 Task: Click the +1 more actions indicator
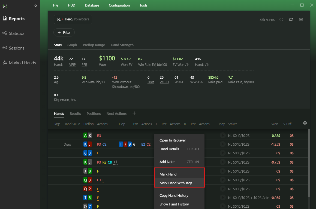point(115,162)
